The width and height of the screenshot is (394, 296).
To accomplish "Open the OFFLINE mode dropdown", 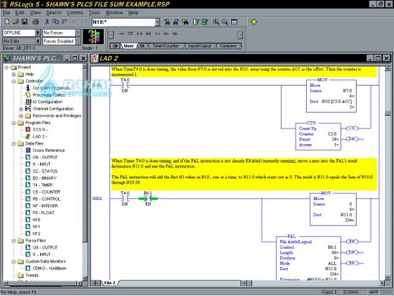I will (x=36, y=32).
